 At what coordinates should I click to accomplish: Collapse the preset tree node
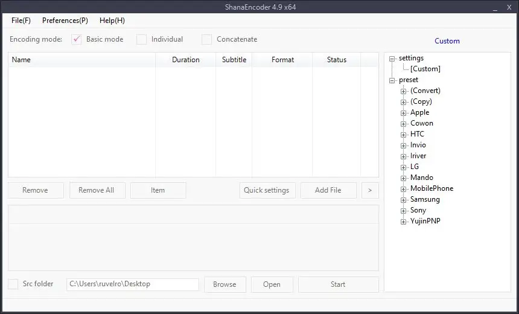pos(392,80)
